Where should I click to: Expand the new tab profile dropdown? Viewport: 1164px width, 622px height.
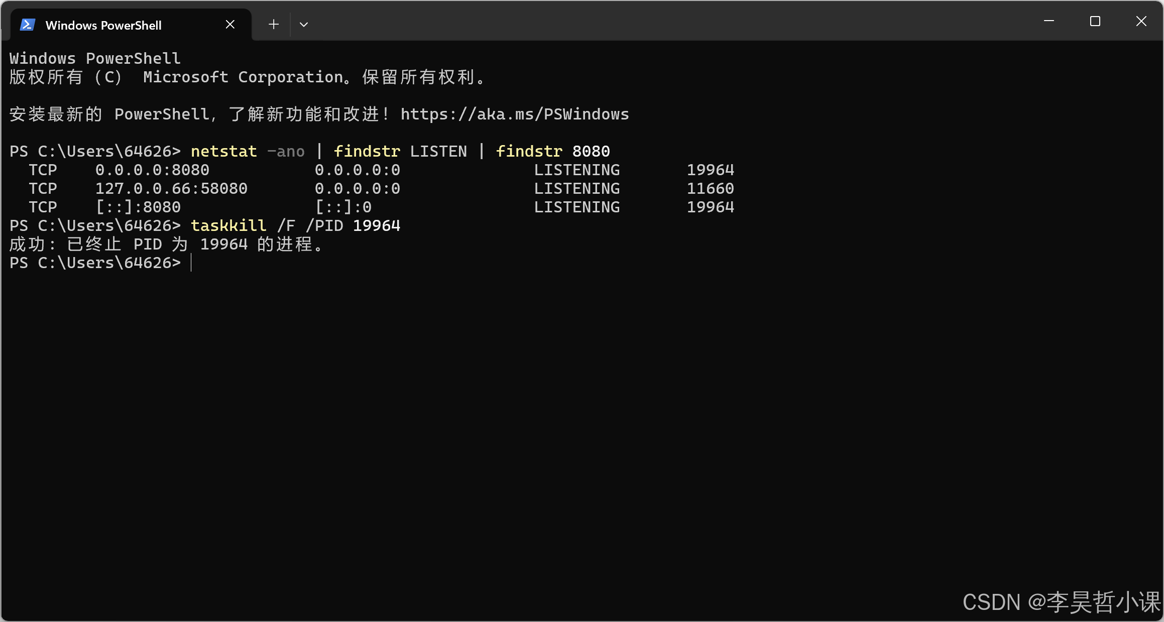tap(303, 25)
